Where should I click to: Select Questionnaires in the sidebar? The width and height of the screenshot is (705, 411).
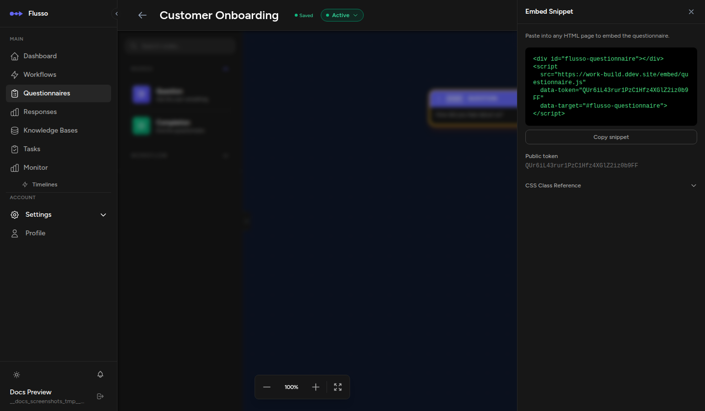click(x=59, y=93)
